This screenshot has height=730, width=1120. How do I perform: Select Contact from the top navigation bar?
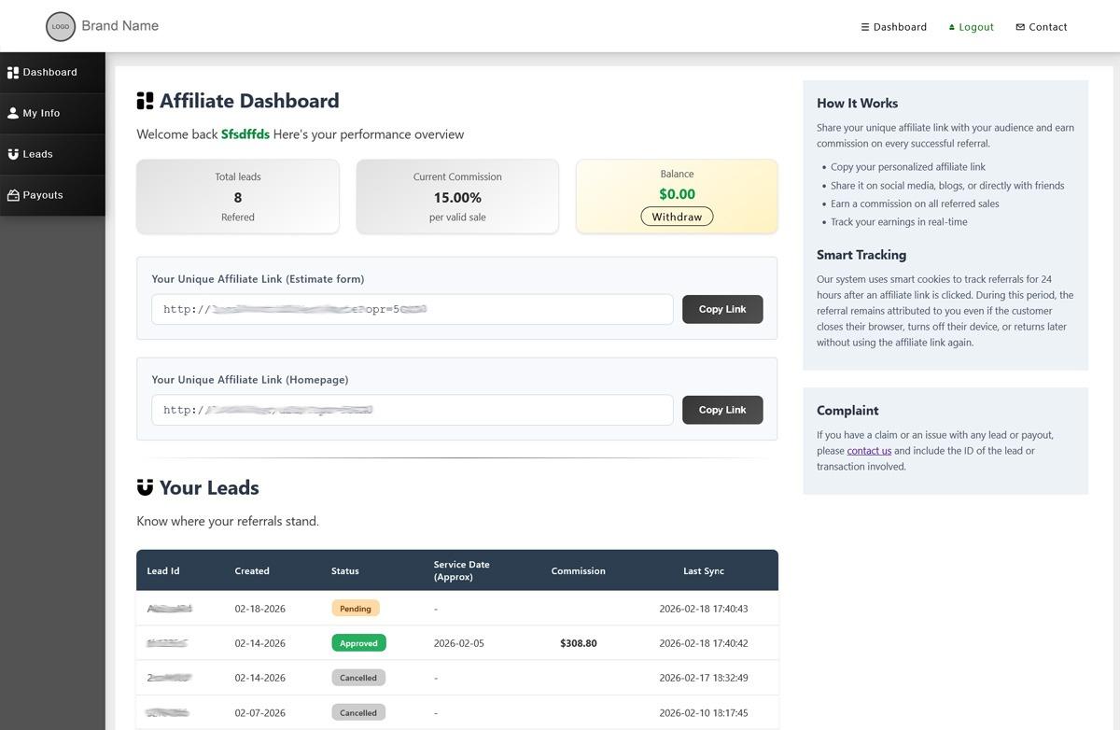coord(1041,26)
